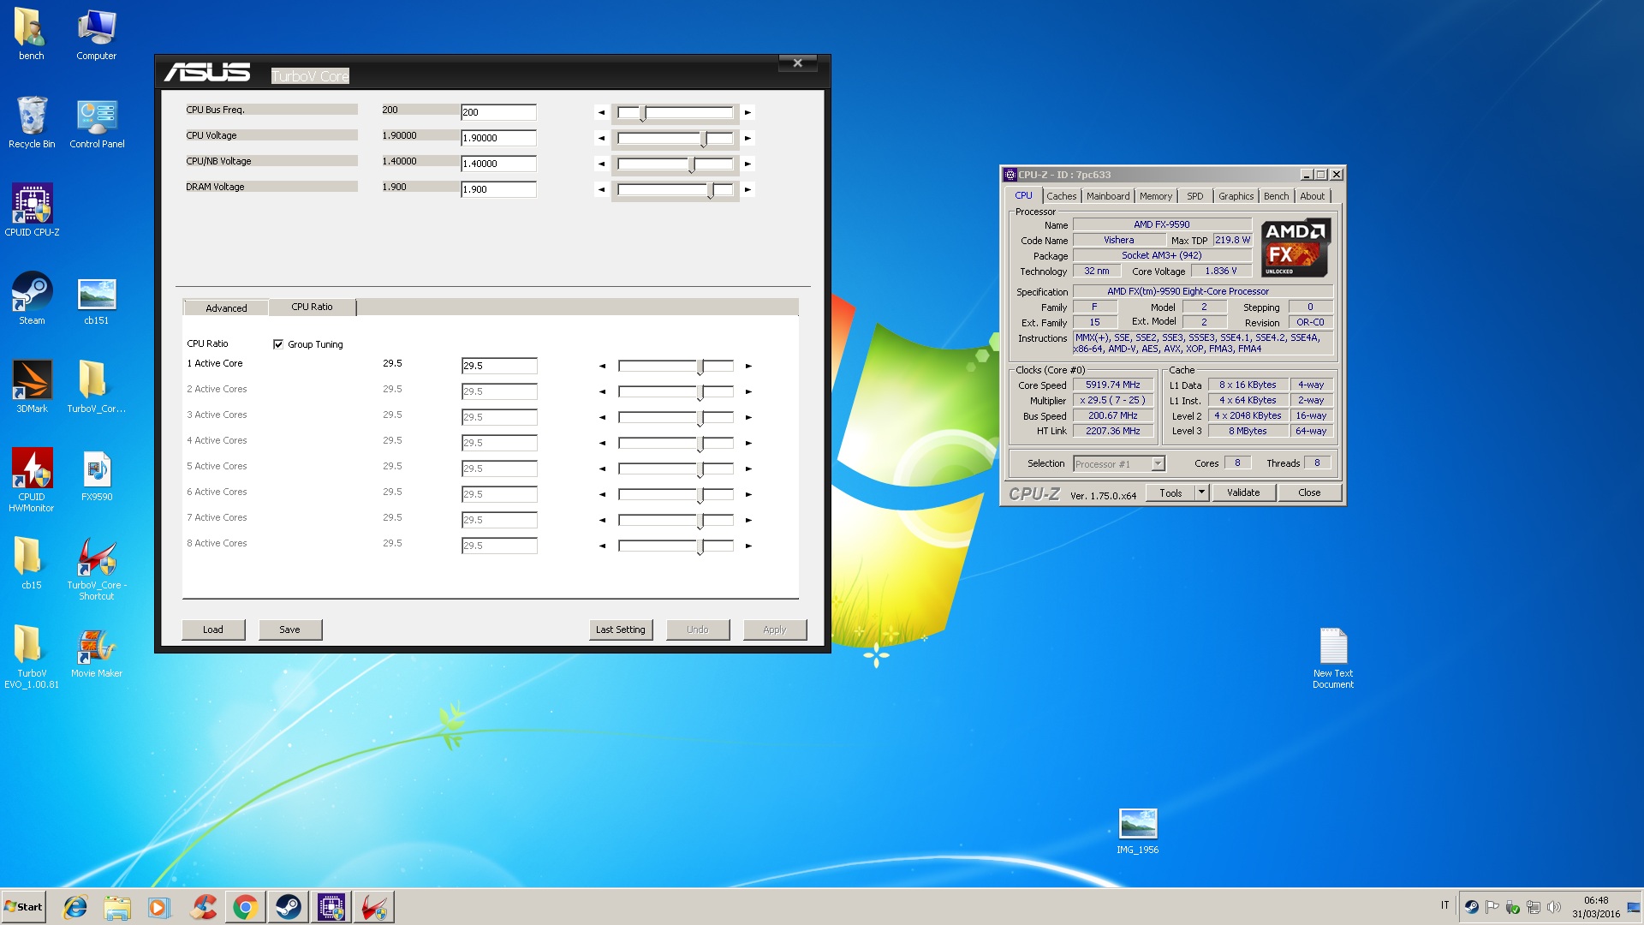Click Save button in TurboV Core
The height and width of the screenshot is (925, 1644).
click(290, 630)
